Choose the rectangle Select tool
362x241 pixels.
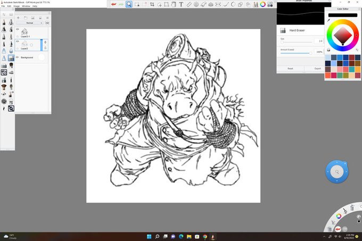point(137,4)
